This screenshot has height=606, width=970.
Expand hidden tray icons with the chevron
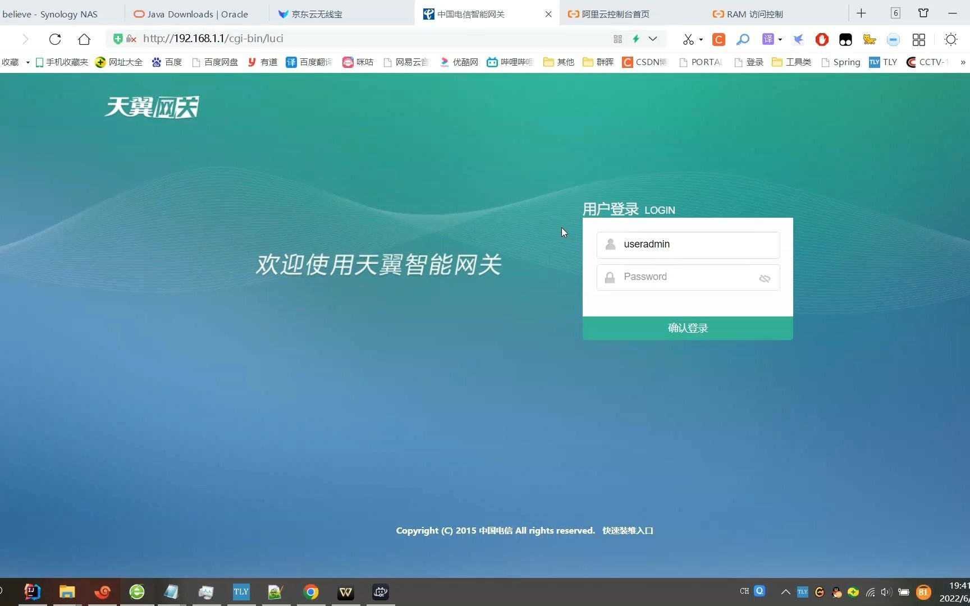coord(785,592)
